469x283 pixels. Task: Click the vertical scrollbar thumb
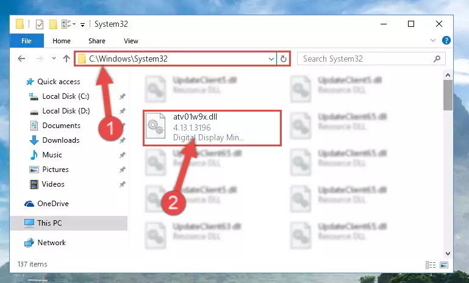point(448,95)
